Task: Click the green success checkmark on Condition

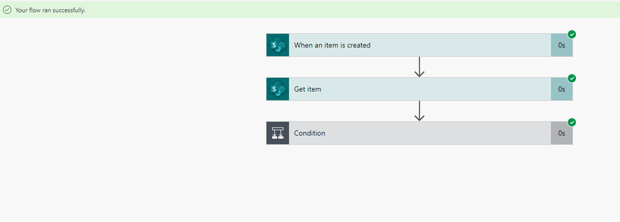Action: coord(572,122)
